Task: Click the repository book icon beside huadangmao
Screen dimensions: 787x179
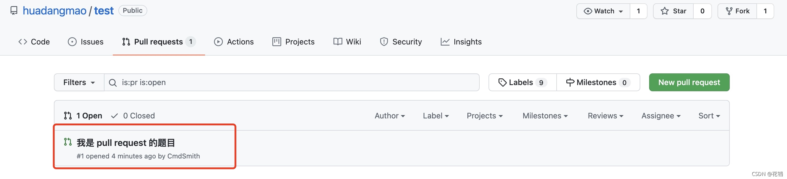Action: 14,11
